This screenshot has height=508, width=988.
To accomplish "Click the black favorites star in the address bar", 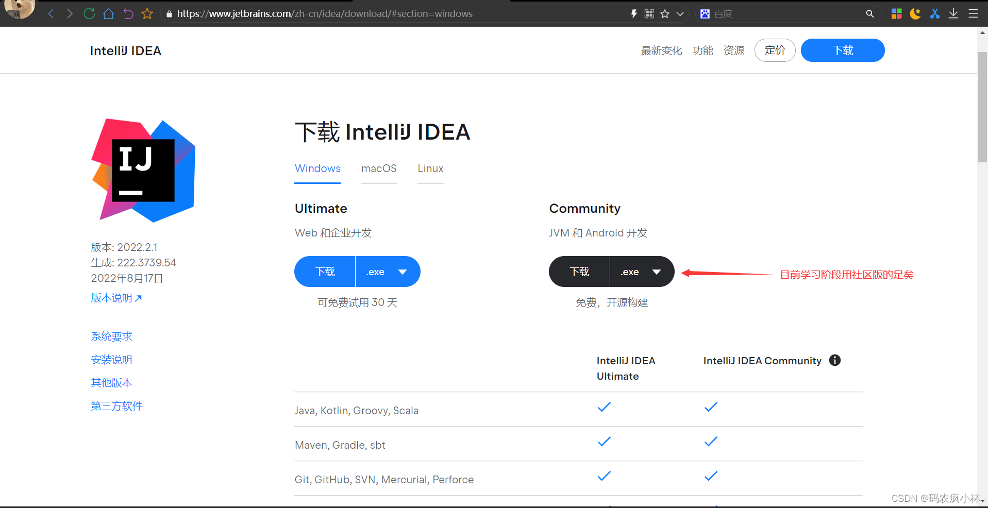I will 665,14.
